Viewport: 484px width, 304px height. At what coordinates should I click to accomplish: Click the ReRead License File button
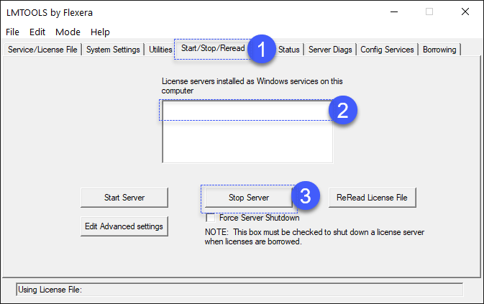(x=373, y=198)
